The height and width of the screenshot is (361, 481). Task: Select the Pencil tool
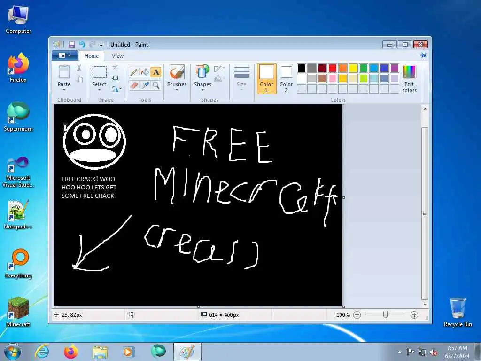click(x=134, y=72)
